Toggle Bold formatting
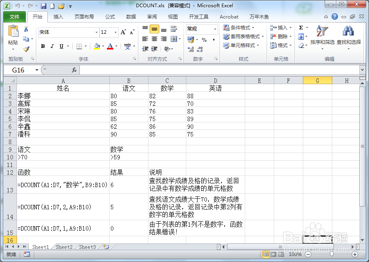This screenshot has width=369, height=262. [43, 46]
